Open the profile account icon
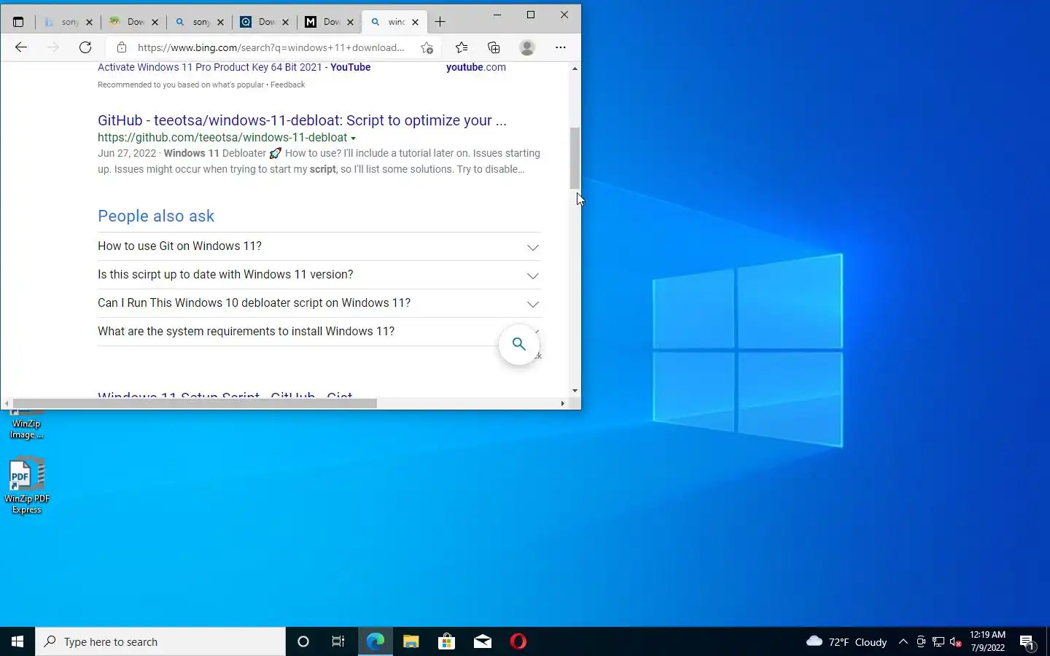The image size is (1050, 656). (x=527, y=47)
